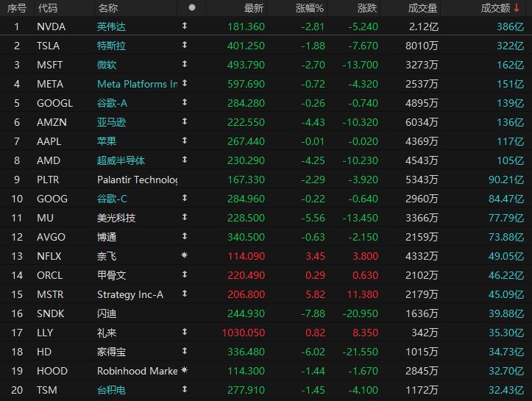The image size is (532, 401).
Task: Click the -20.950 change value
Action: tap(360, 314)
